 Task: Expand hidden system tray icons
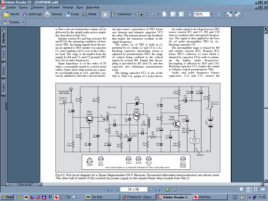(x=250, y=197)
